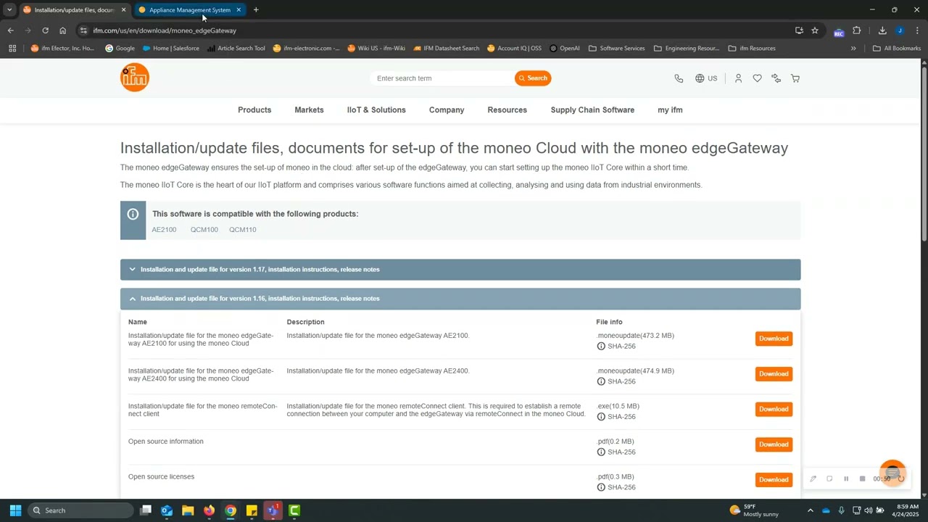Expand the version 1.17 installation section
The image size is (928, 522).
tap(460, 270)
